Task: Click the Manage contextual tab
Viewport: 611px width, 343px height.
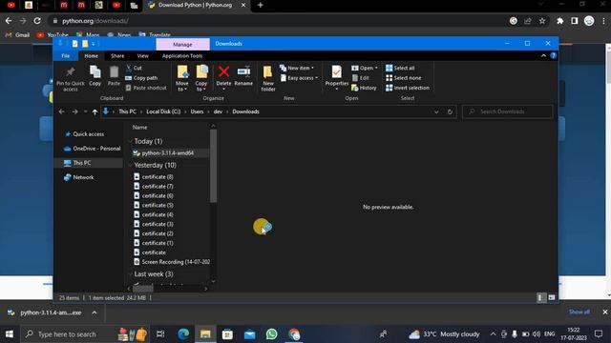Action: click(x=182, y=45)
